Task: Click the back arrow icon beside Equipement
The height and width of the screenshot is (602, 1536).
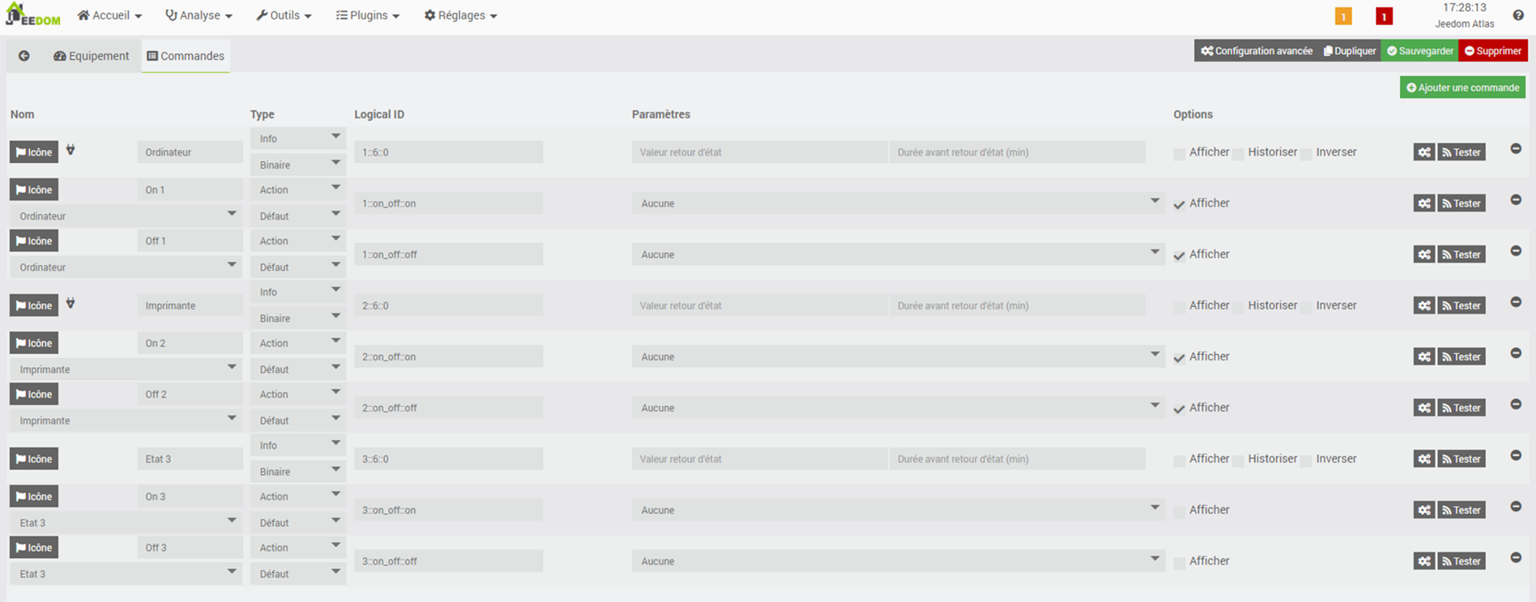Action: tap(24, 56)
